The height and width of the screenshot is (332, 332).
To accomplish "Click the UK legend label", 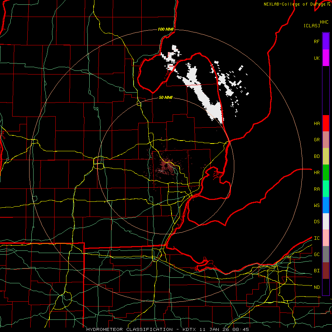I will (317, 58).
